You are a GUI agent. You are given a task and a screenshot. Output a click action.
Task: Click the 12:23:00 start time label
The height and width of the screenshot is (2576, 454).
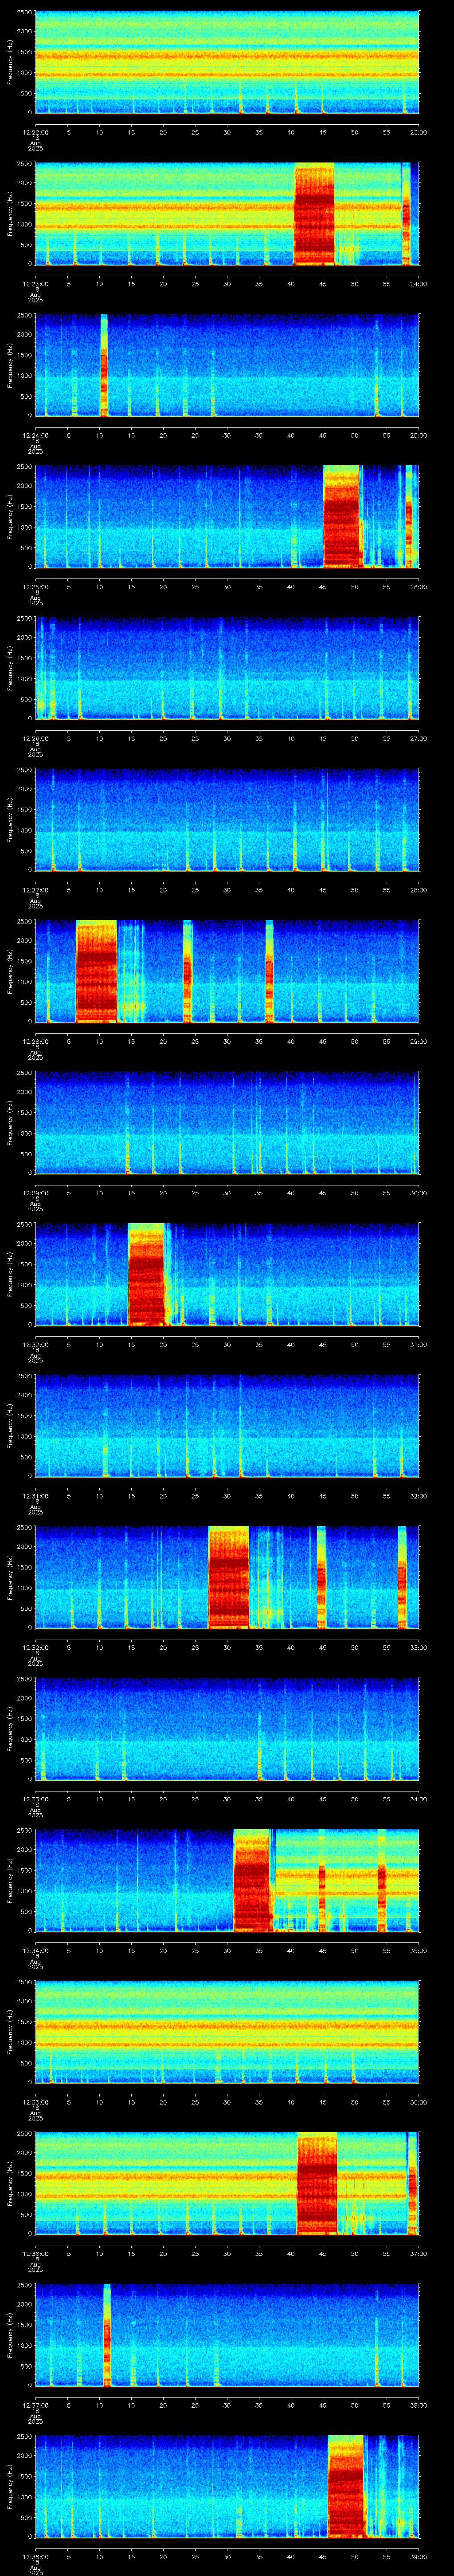[35, 284]
